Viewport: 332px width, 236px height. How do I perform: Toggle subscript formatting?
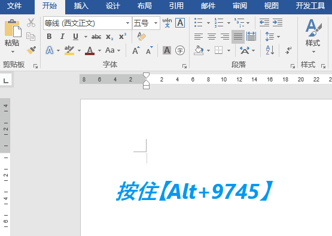click(x=109, y=37)
